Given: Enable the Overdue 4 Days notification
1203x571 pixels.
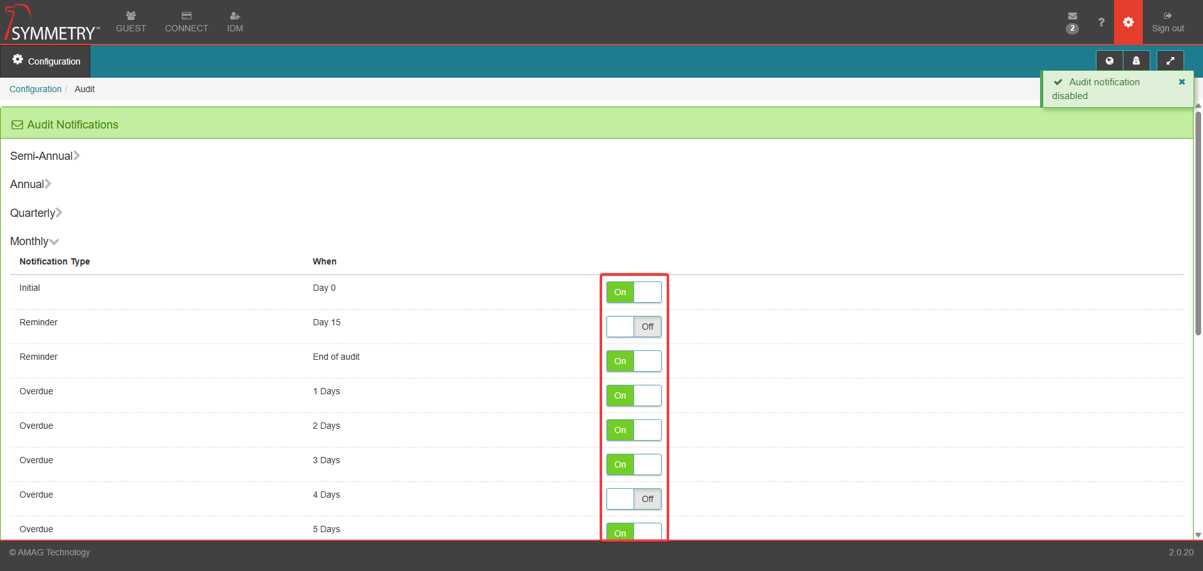Looking at the screenshot, I should (x=633, y=499).
